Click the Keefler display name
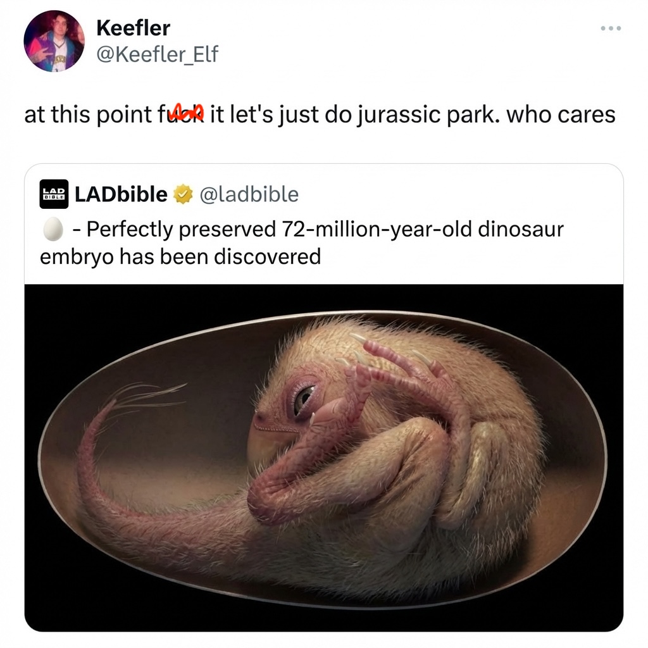This screenshot has width=648, height=648. click(x=133, y=28)
